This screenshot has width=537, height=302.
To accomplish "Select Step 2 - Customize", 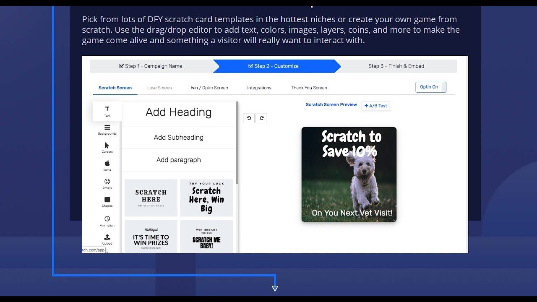I will click(276, 66).
